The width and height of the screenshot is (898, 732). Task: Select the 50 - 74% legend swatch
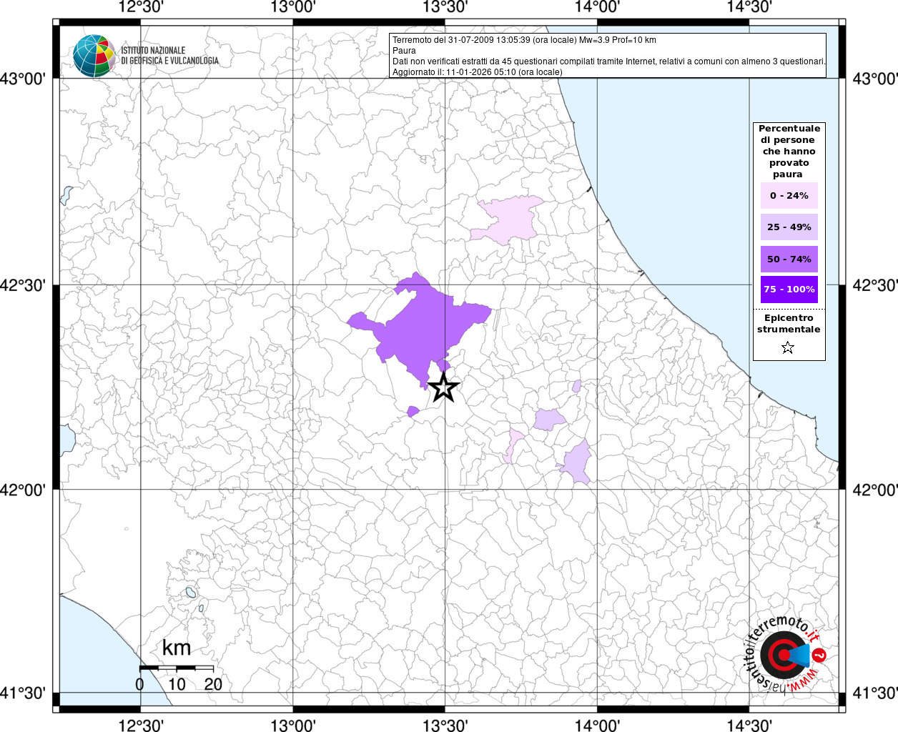click(x=789, y=259)
